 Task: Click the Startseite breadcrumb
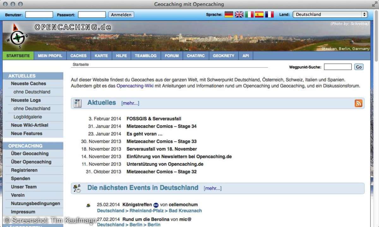pos(81,64)
